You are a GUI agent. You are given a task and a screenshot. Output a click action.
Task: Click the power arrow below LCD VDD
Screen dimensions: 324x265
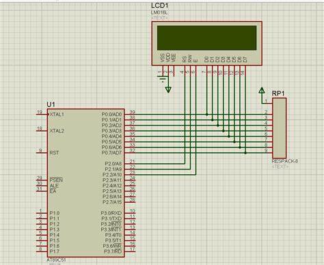(x=168, y=89)
